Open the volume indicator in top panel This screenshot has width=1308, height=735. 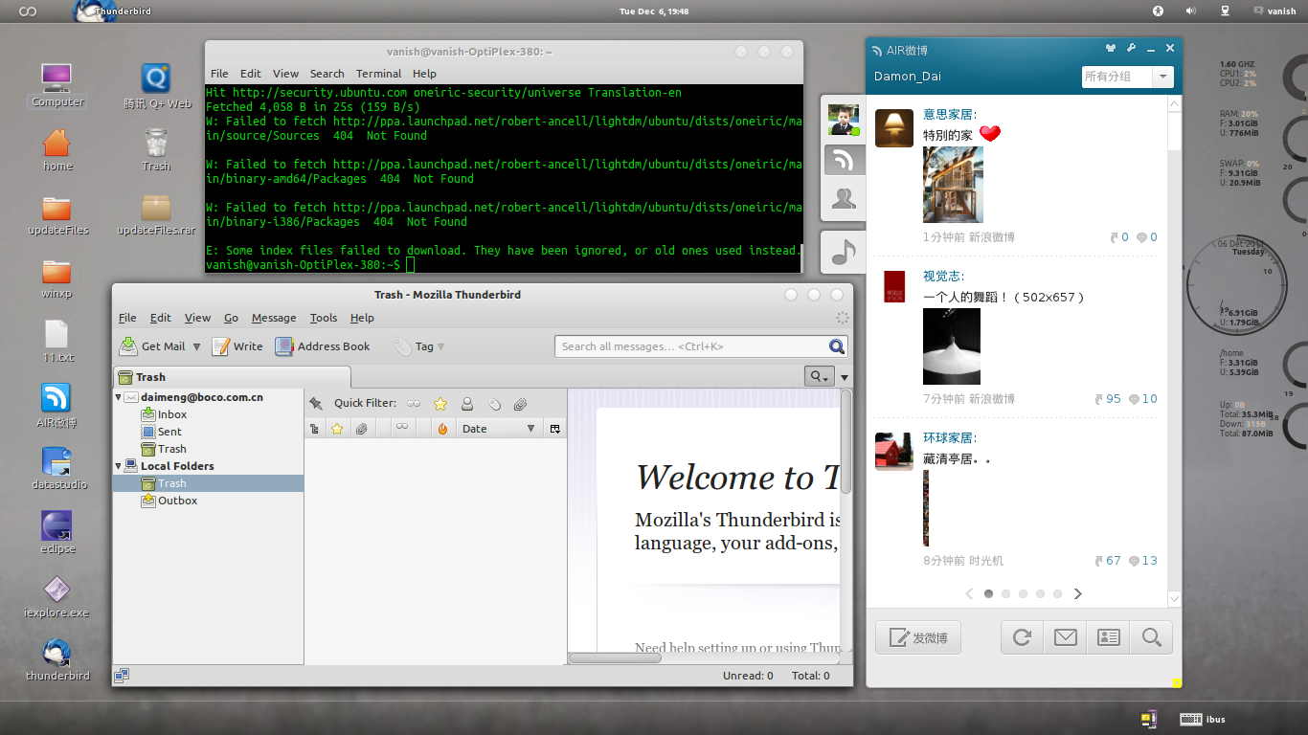[1191, 11]
